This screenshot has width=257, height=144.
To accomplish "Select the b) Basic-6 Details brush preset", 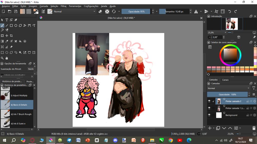I will 17,105.
